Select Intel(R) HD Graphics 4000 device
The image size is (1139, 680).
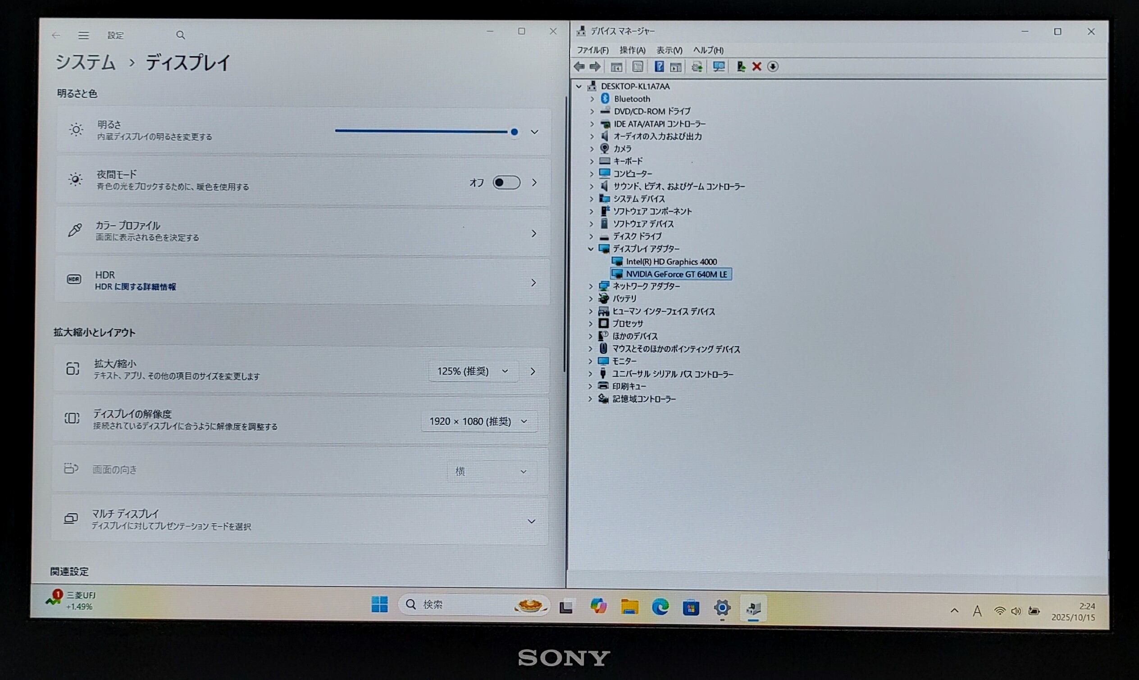coord(671,262)
